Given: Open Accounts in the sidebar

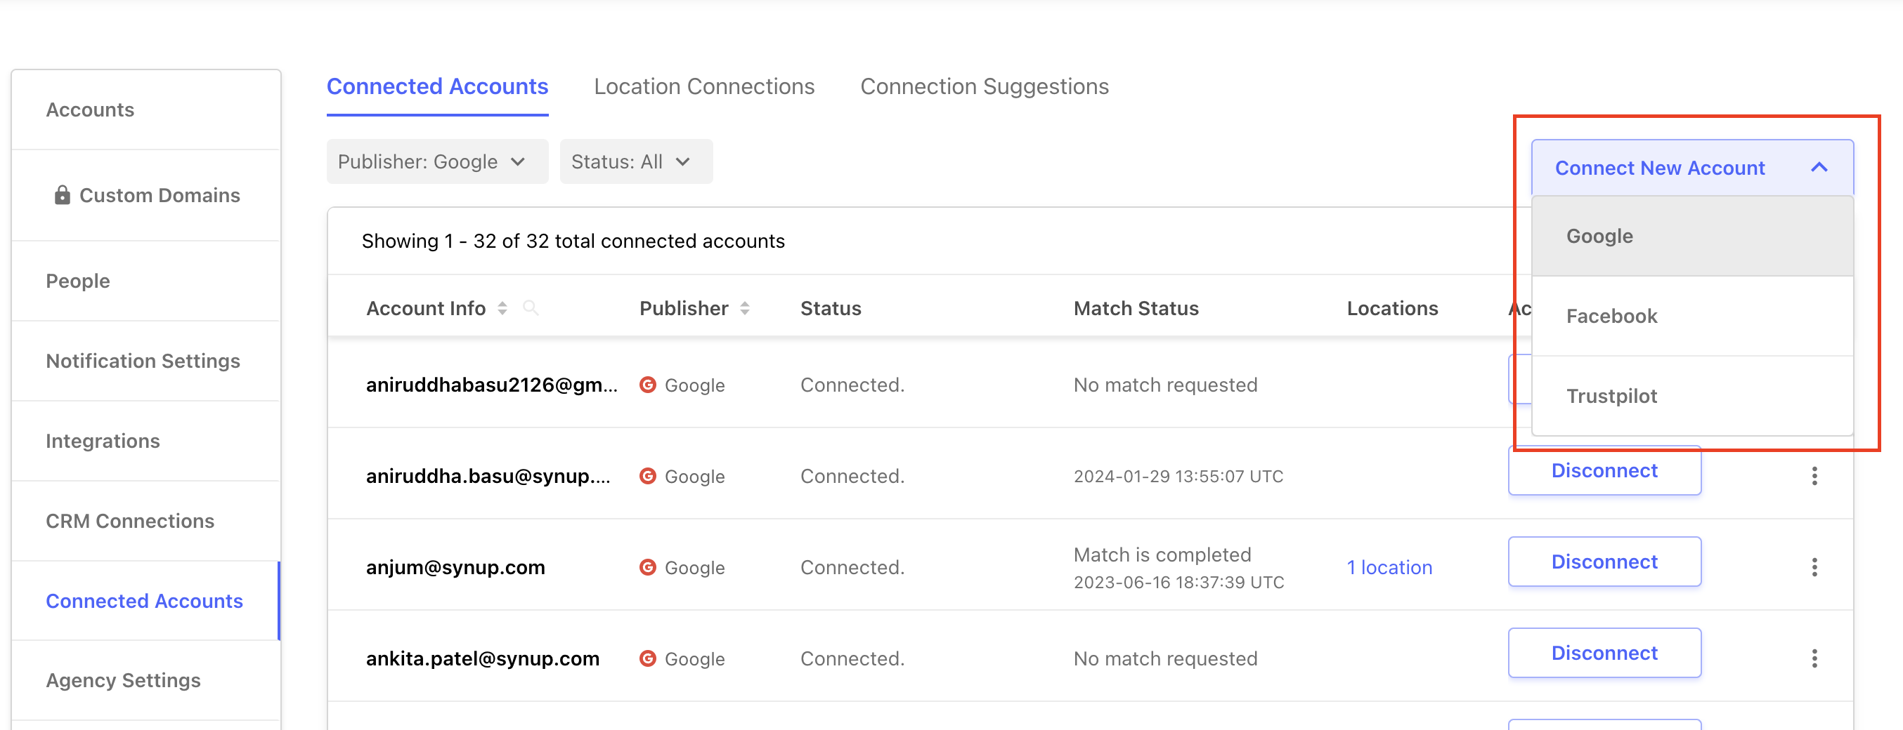Looking at the screenshot, I should coord(146,110).
